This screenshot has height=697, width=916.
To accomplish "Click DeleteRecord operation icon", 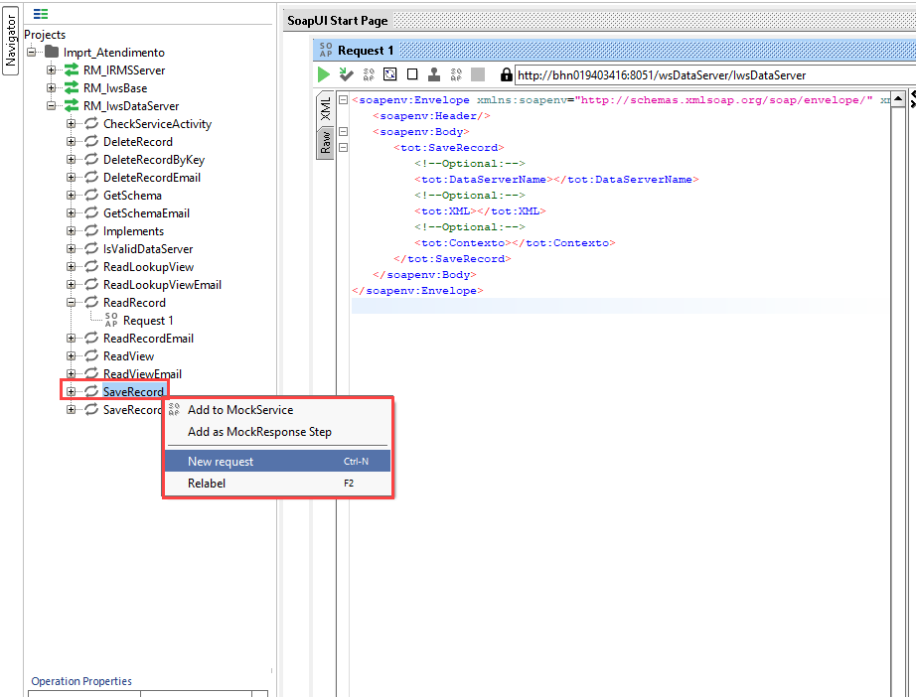I will (x=91, y=141).
